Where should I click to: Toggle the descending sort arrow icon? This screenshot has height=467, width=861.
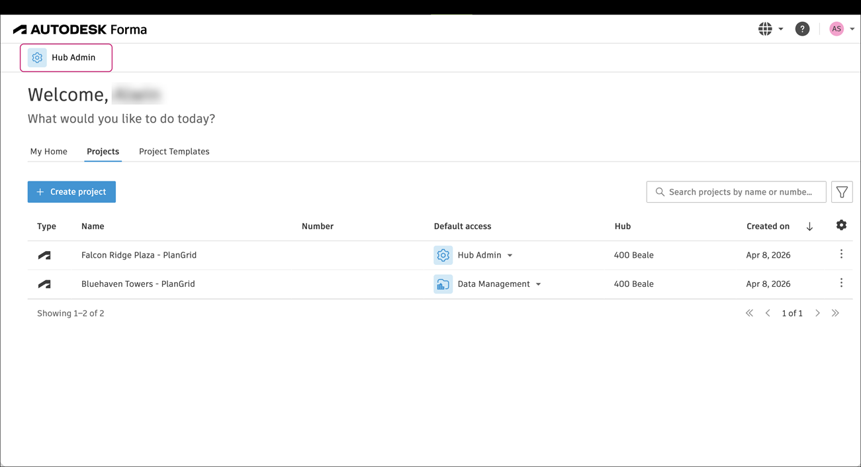click(809, 227)
